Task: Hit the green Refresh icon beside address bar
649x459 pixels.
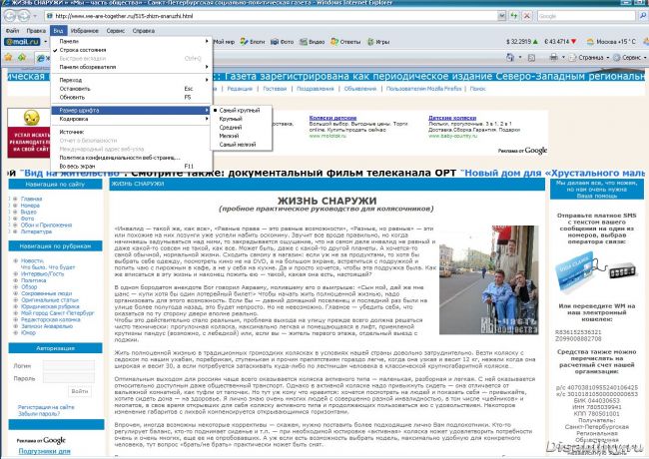Action: click(x=514, y=16)
